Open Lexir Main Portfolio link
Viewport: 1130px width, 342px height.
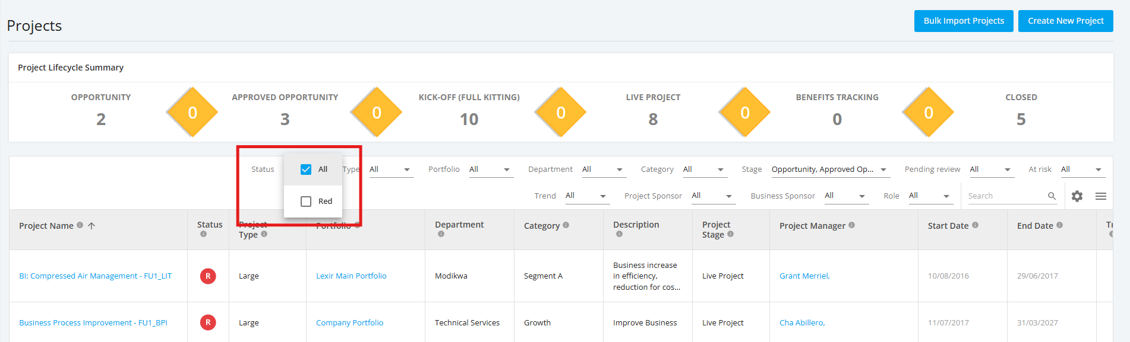[351, 276]
